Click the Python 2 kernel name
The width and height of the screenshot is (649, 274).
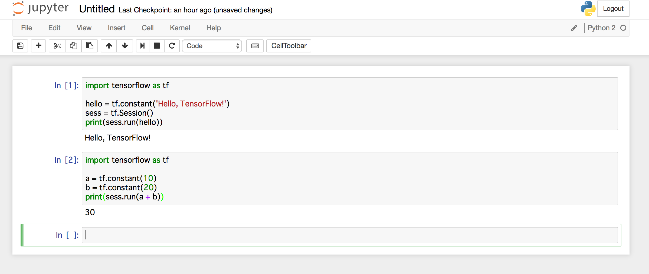coord(601,28)
